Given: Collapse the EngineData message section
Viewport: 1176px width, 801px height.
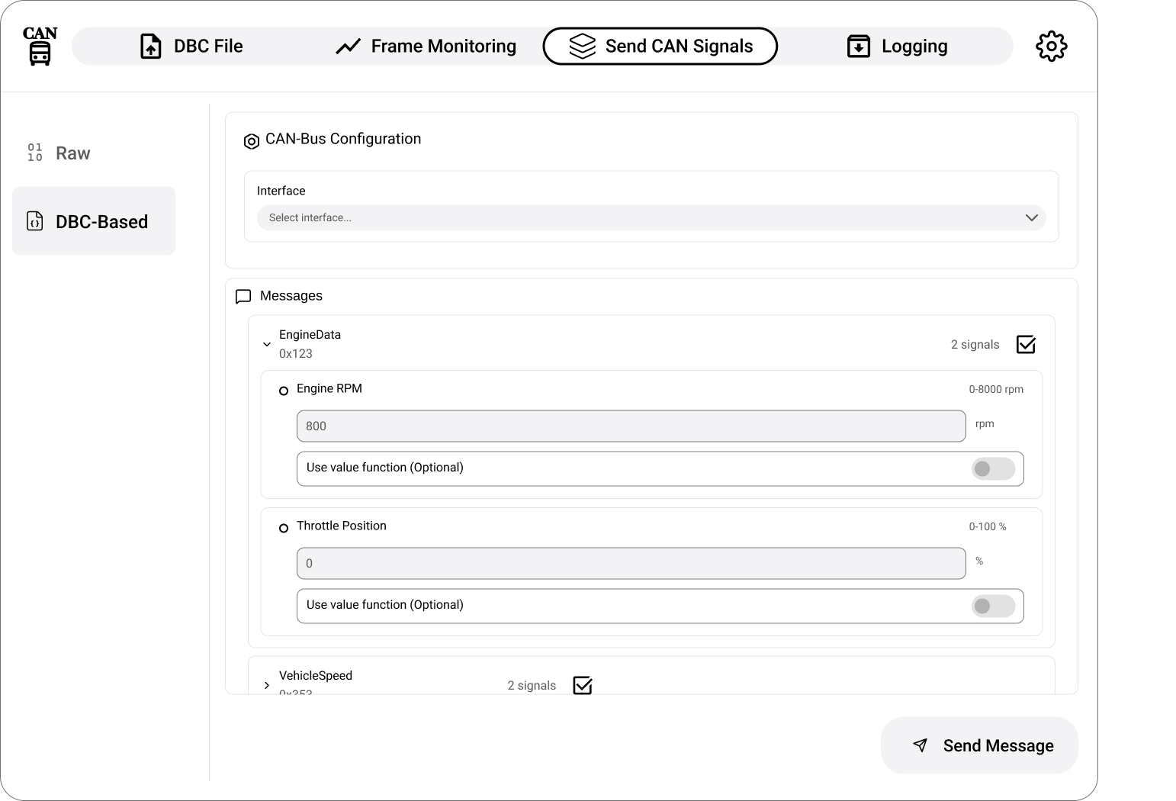Looking at the screenshot, I should [267, 345].
